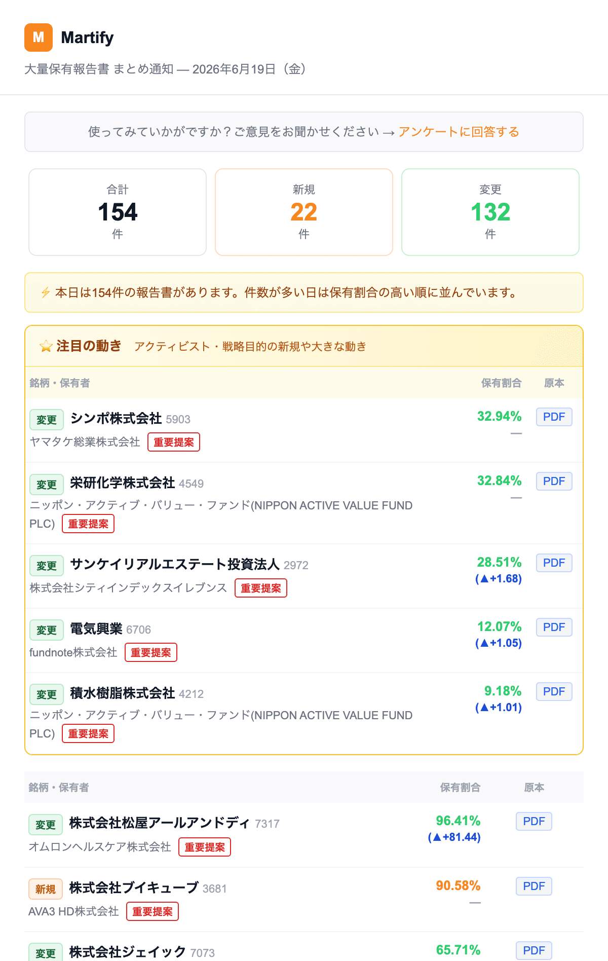The image size is (608, 961).
Task: Click the 32.94% holding ratio
Action: [500, 416]
